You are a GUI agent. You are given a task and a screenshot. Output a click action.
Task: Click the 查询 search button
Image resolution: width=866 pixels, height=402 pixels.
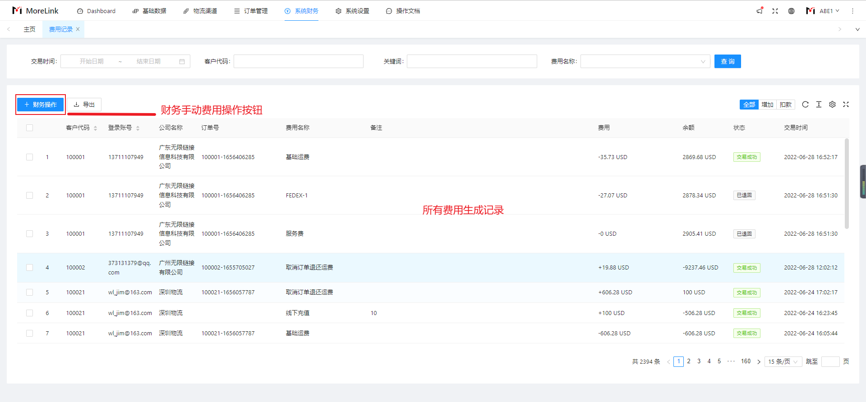[x=727, y=61]
